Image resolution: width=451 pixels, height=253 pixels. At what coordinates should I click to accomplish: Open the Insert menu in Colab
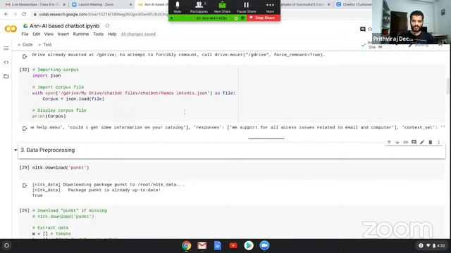[63, 34]
